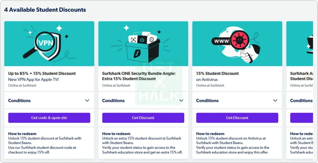The image size is (318, 163).
Task: Open the 15% Student Discount on Antivirus title
Action: [x=217, y=73]
